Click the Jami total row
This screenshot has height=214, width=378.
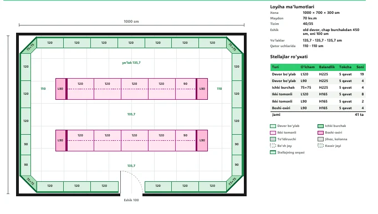pos(318,115)
